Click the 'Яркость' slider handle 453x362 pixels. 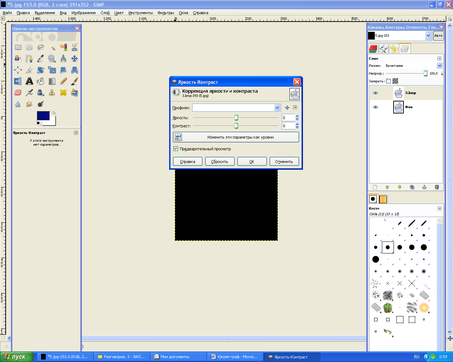tap(236, 118)
